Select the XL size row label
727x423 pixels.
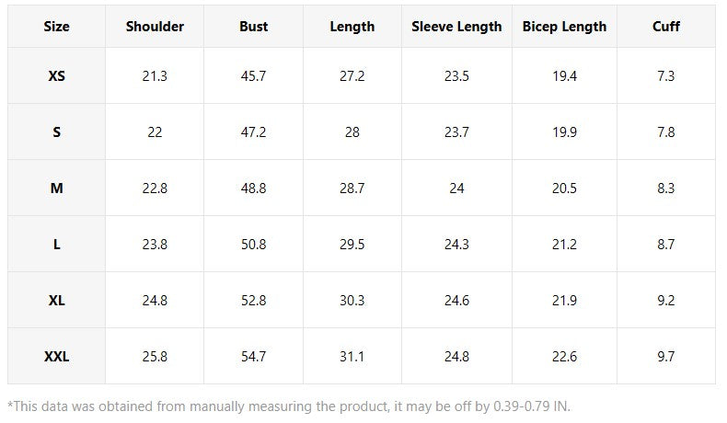click(x=56, y=300)
